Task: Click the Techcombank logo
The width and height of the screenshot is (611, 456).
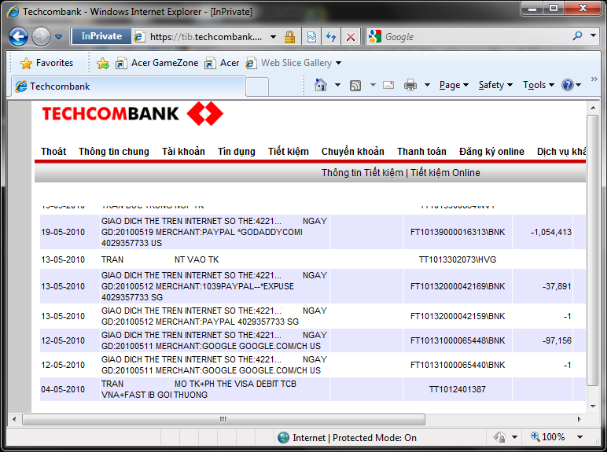Action: (132, 114)
